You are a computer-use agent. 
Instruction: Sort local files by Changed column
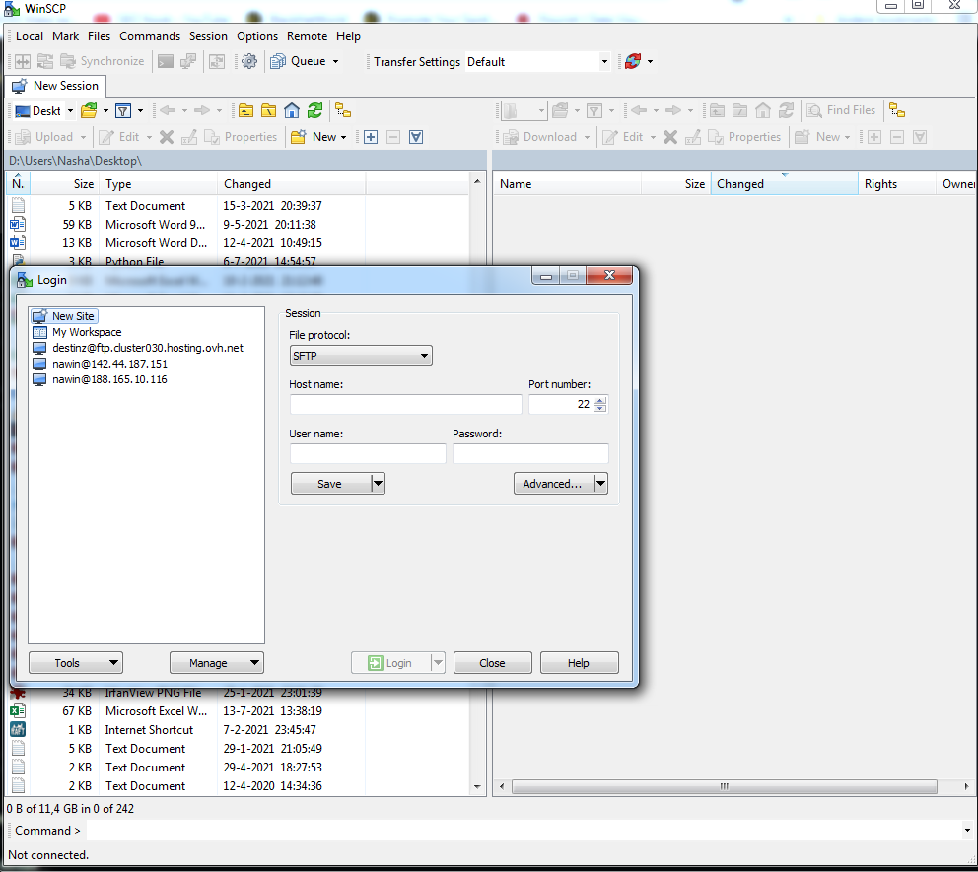tap(291, 184)
